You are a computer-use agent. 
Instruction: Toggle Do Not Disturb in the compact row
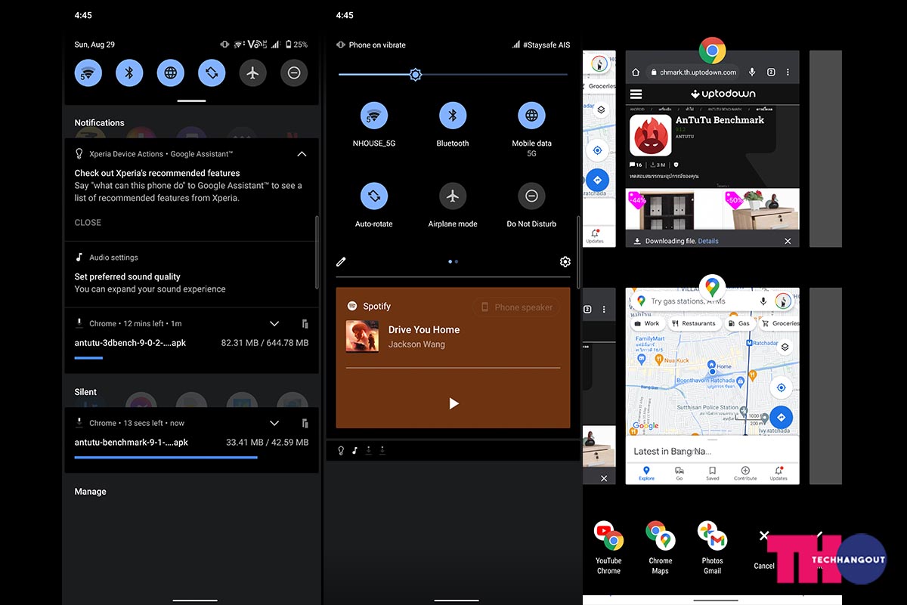tap(294, 73)
